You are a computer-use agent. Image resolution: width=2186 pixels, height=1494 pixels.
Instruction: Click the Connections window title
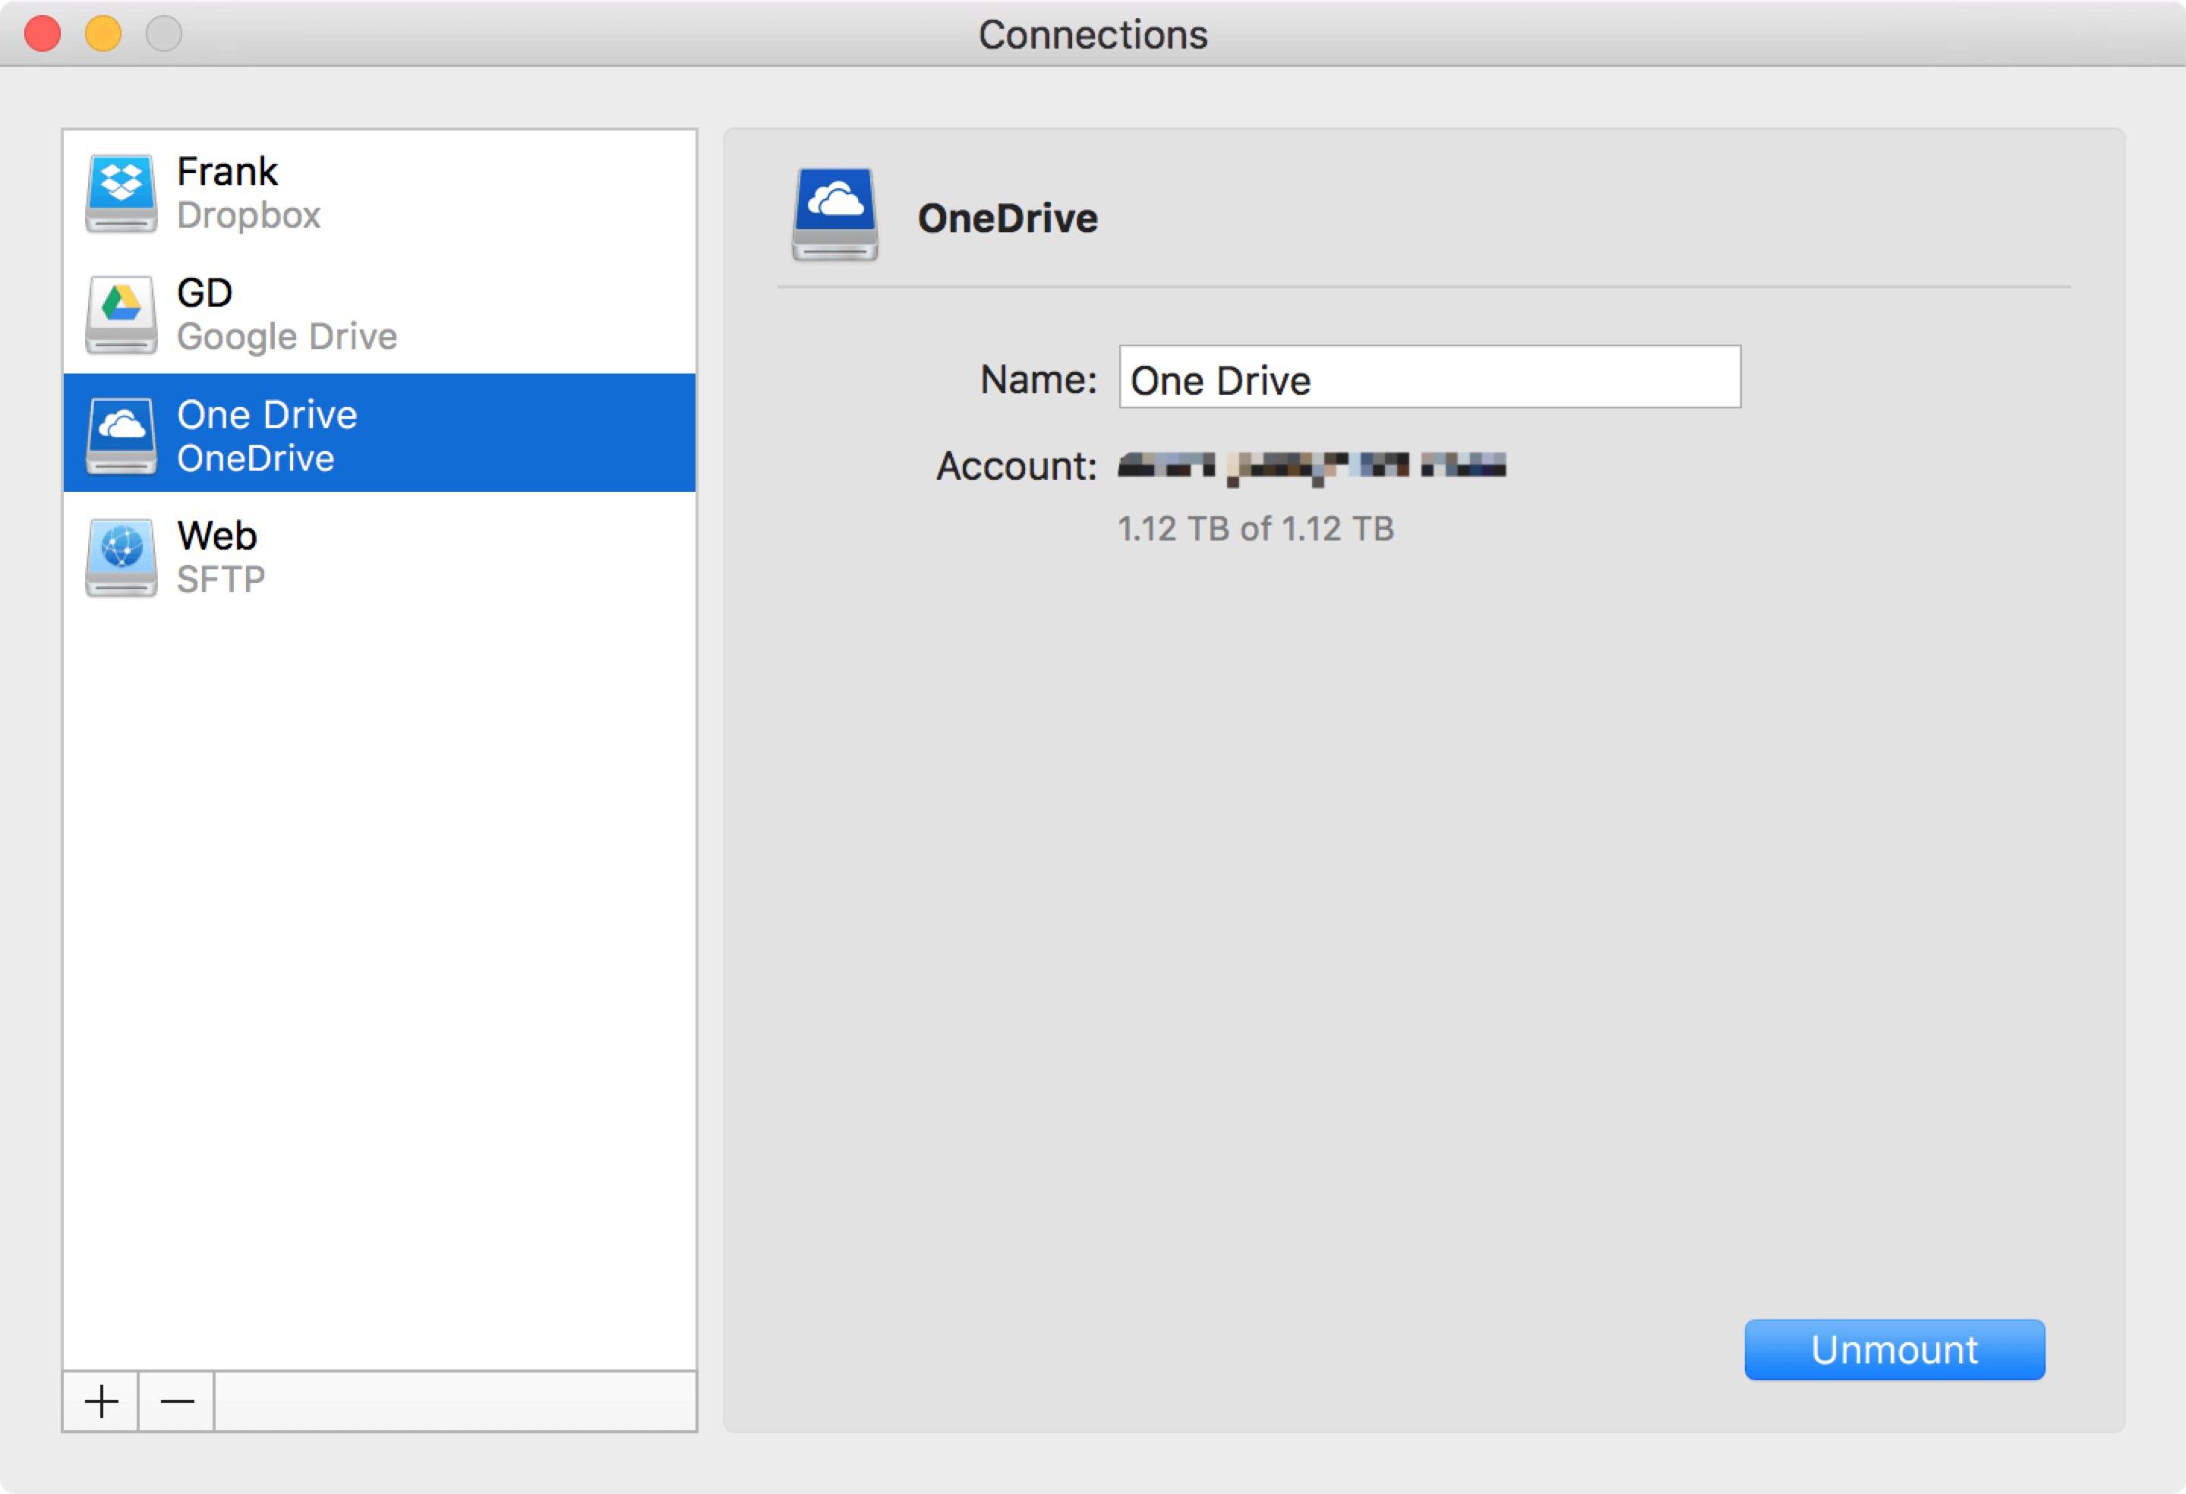(x=1093, y=35)
